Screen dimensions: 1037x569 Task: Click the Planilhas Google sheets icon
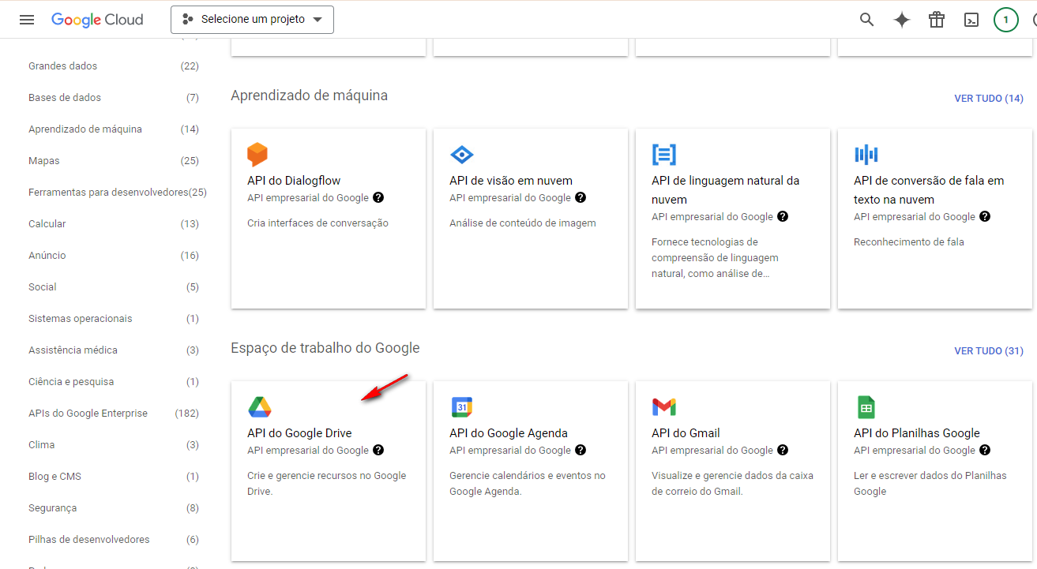pos(866,407)
